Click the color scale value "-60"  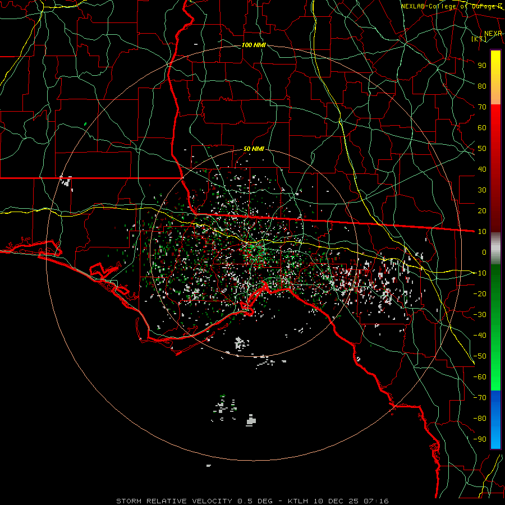coord(480,377)
